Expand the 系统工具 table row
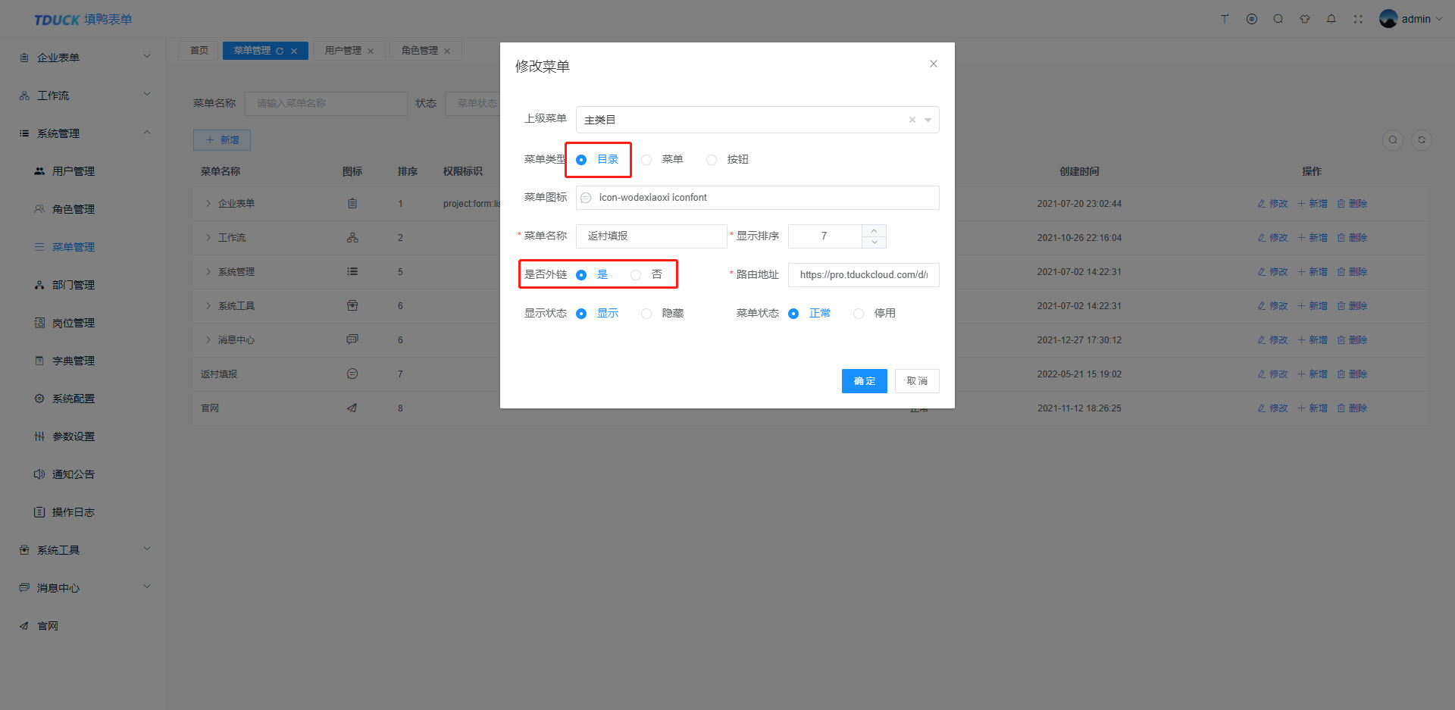1455x710 pixels. (208, 306)
